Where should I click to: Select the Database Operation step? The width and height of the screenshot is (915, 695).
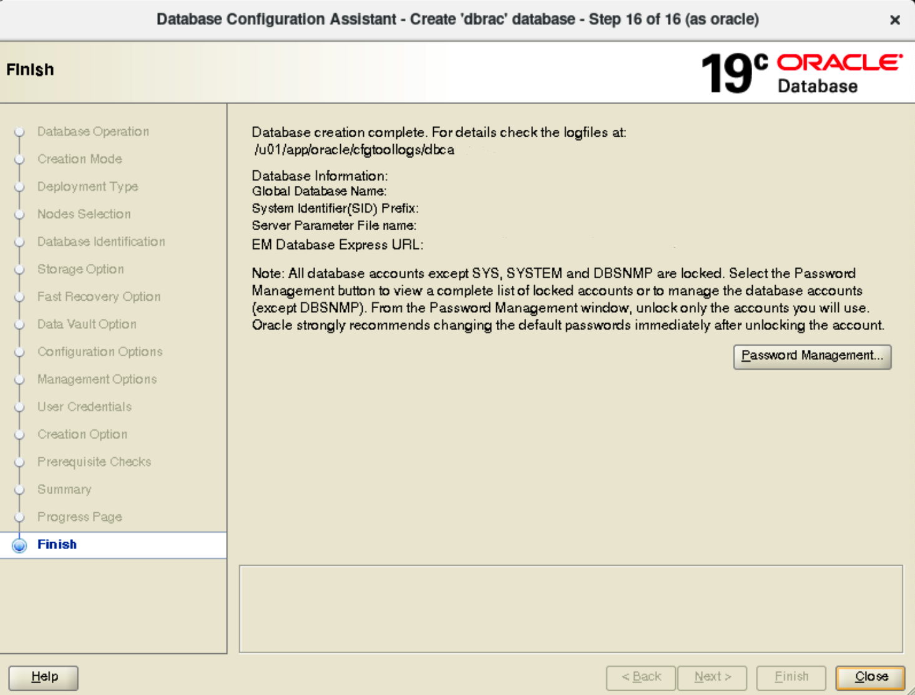[x=93, y=132]
